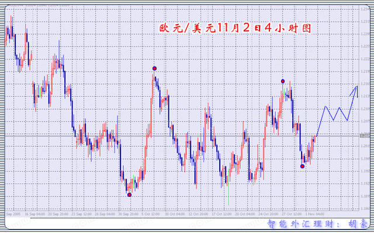Select the red dot at the 27 Oct peak
The width and height of the screenshot is (374, 233).
click(283, 82)
